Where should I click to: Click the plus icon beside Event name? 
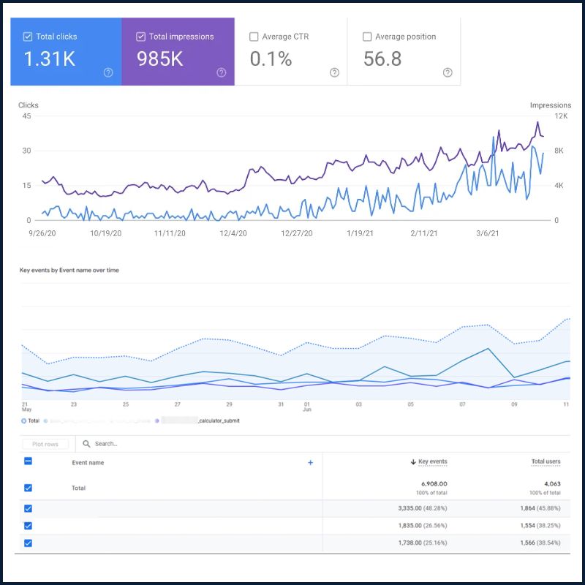pyautogui.click(x=310, y=463)
